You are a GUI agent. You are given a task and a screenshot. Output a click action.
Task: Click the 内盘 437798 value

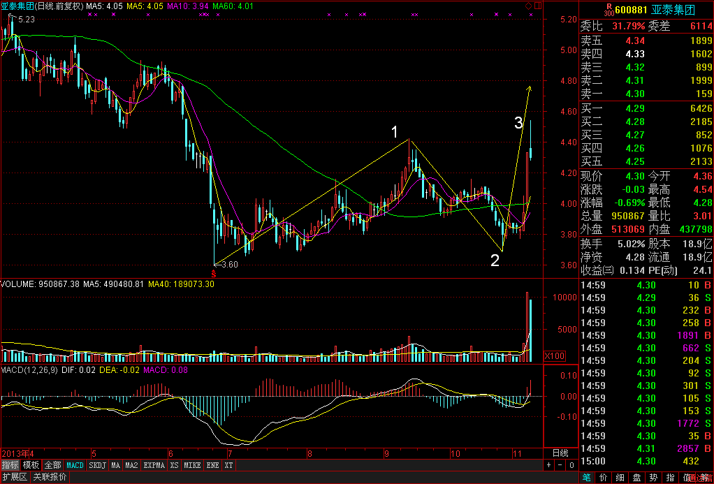pos(696,229)
